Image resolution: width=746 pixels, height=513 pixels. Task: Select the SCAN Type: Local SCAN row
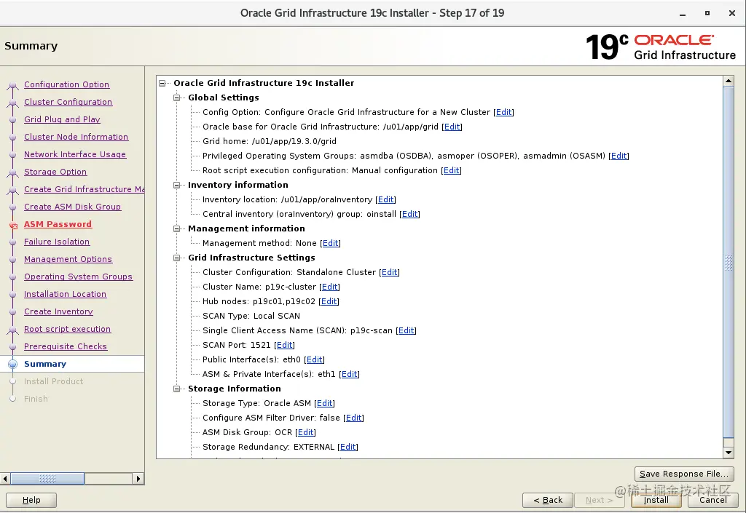(x=251, y=317)
